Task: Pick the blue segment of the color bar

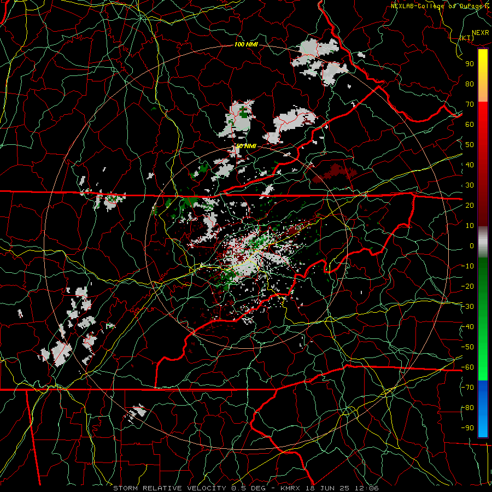Action: pyautogui.click(x=483, y=409)
